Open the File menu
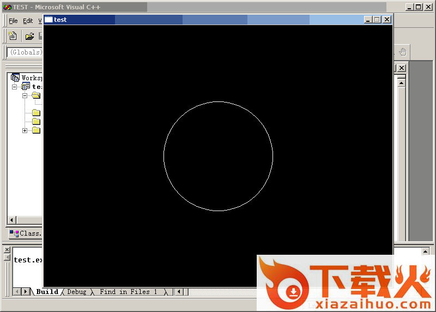Viewport: 436px width, 312px height. [13, 21]
